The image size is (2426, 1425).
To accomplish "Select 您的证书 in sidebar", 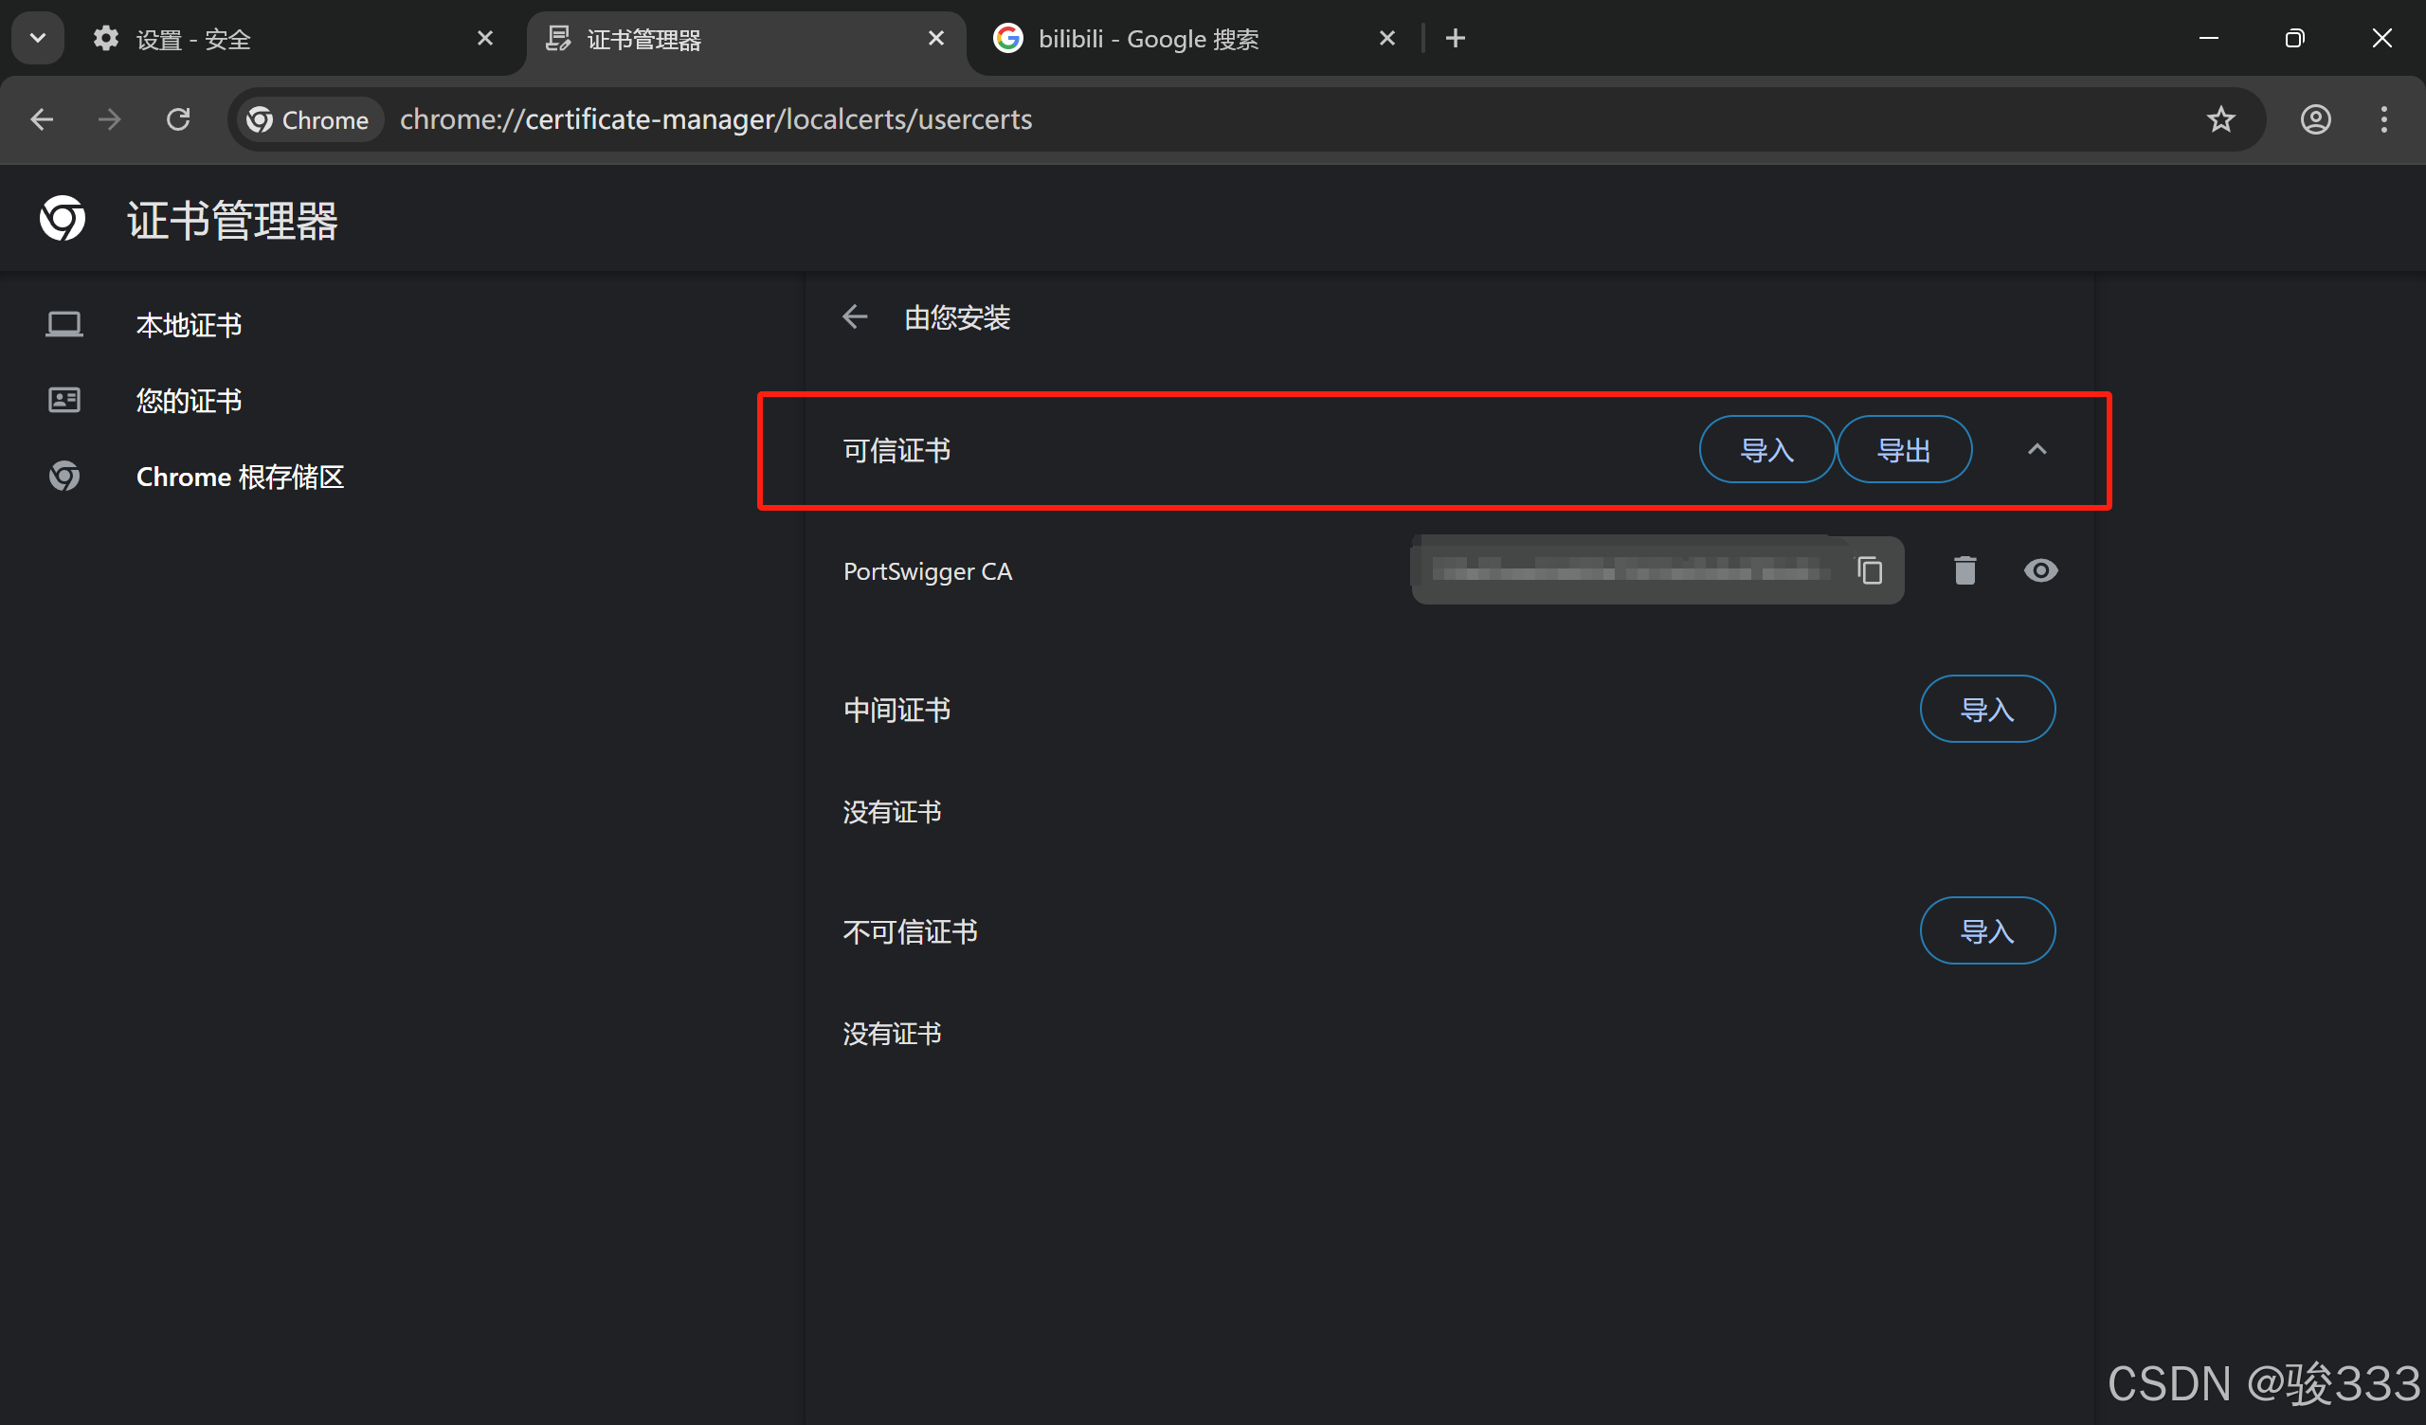I will 189,401.
